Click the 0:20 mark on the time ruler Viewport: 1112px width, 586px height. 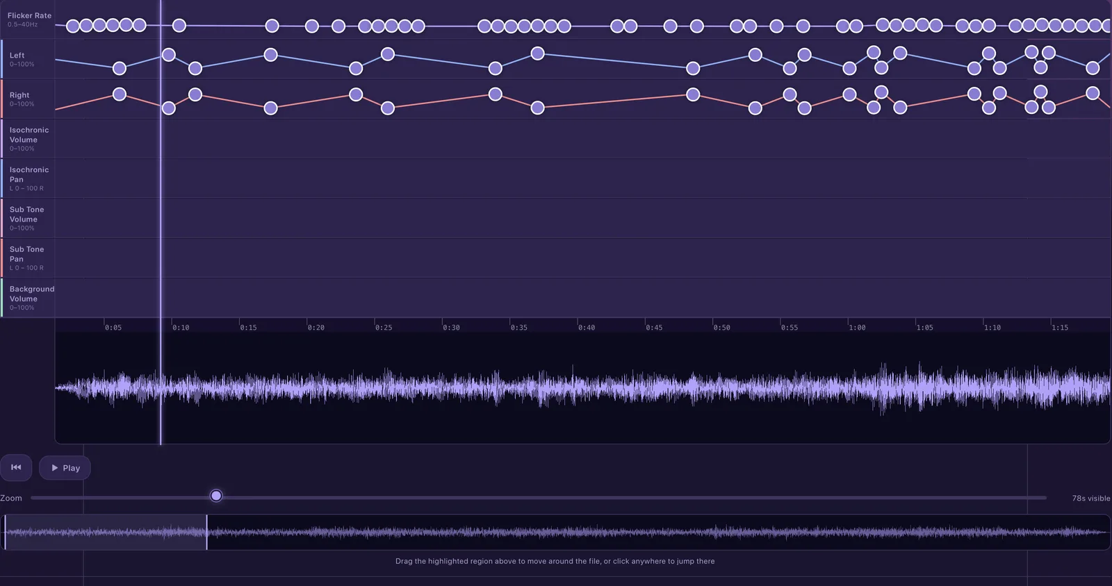pos(316,328)
